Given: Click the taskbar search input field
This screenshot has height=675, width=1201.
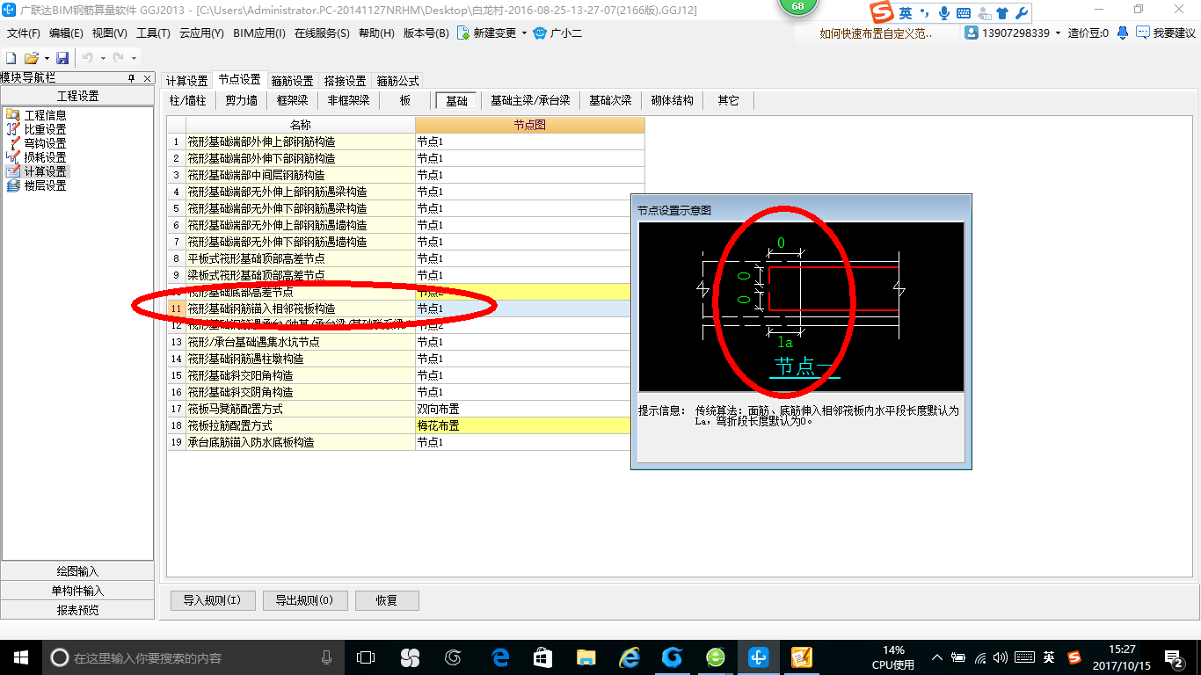Looking at the screenshot, I should coord(193,657).
